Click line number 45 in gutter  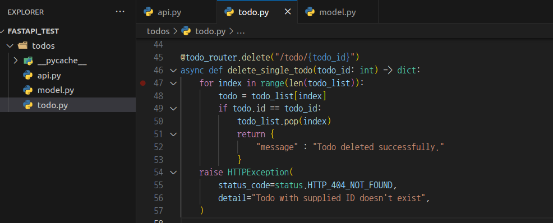pyautogui.click(x=159, y=57)
